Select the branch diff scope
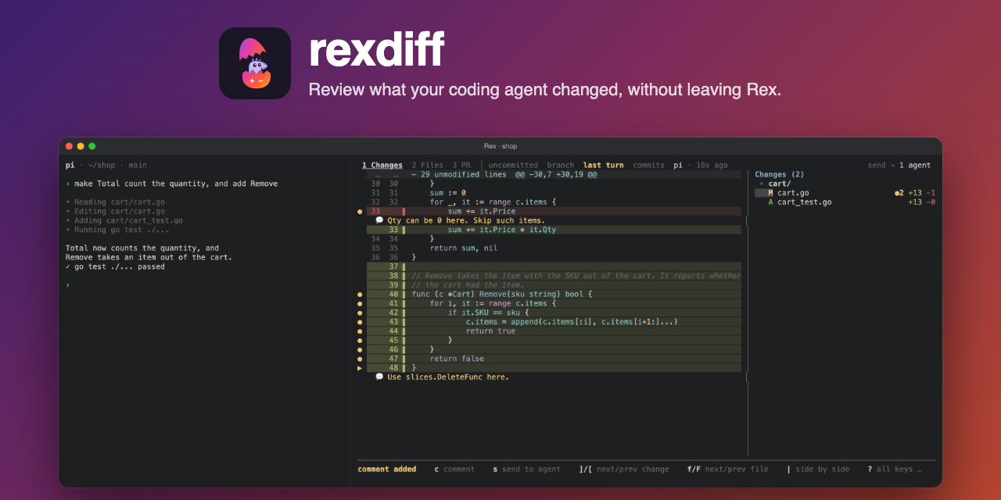 (x=560, y=166)
